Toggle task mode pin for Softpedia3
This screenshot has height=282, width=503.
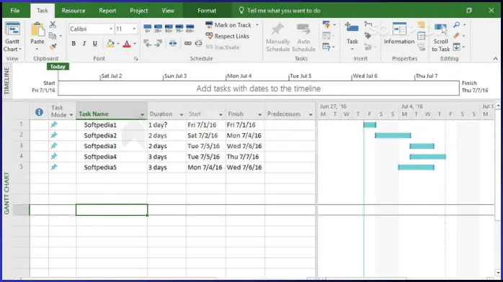pos(54,145)
